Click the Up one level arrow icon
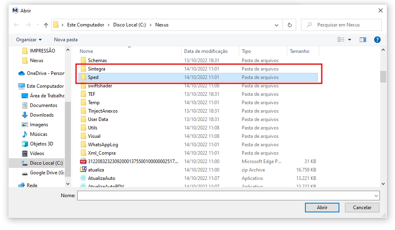The image size is (395, 230). coord(46,25)
